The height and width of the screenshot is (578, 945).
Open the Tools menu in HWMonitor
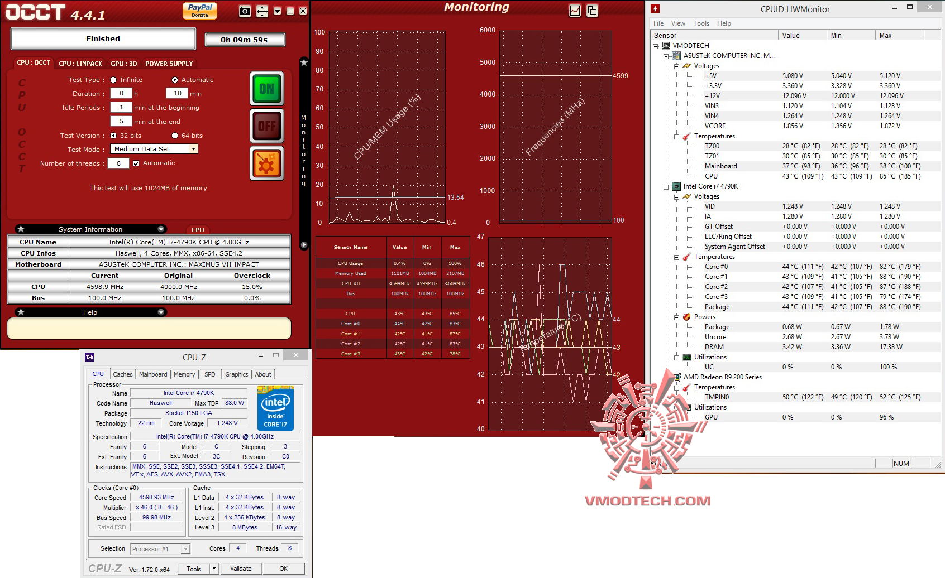point(701,23)
